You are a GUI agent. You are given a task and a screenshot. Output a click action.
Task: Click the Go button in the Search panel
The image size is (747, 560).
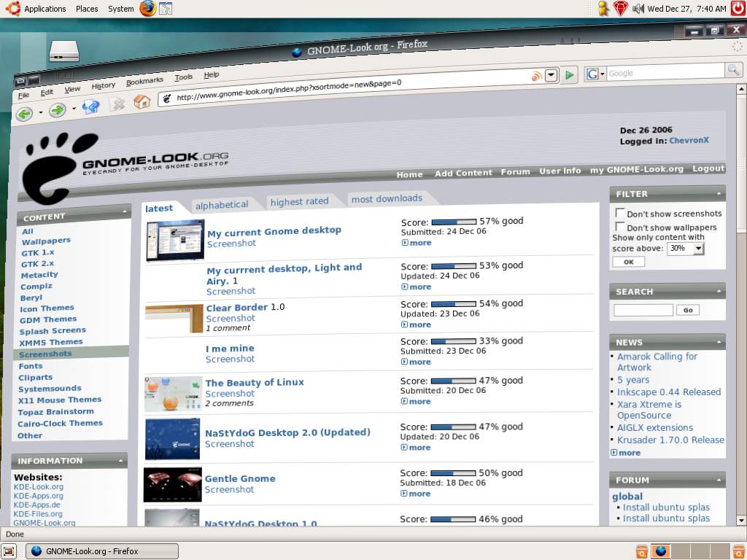click(688, 310)
